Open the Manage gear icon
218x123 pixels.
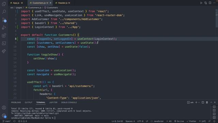pos(4,115)
